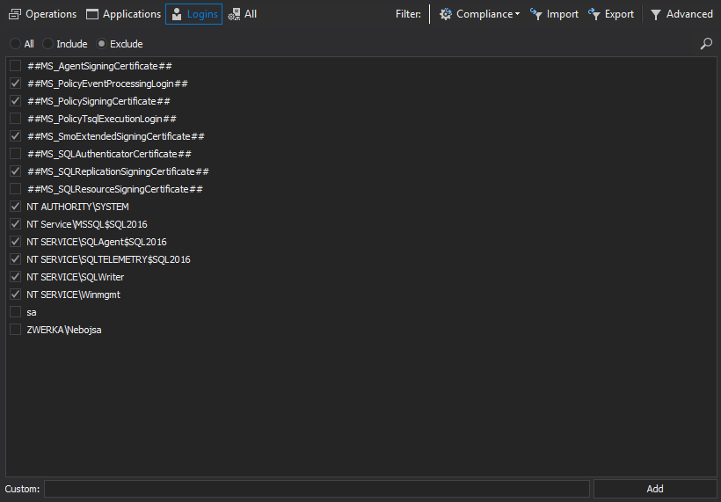Image resolution: width=721 pixels, height=502 pixels.
Task: Uncheck NT SERVICE\SQLWriter checkbox
Action: [15, 277]
